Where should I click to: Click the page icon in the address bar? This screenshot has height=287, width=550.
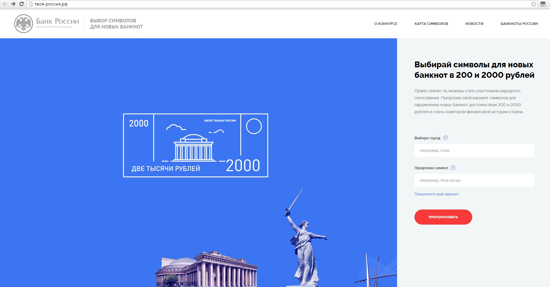click(x=31, y=4)
